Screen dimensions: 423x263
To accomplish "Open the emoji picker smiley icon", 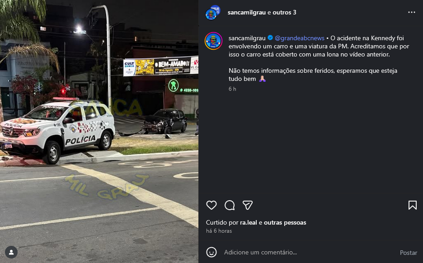I will [x=211, y=252].
